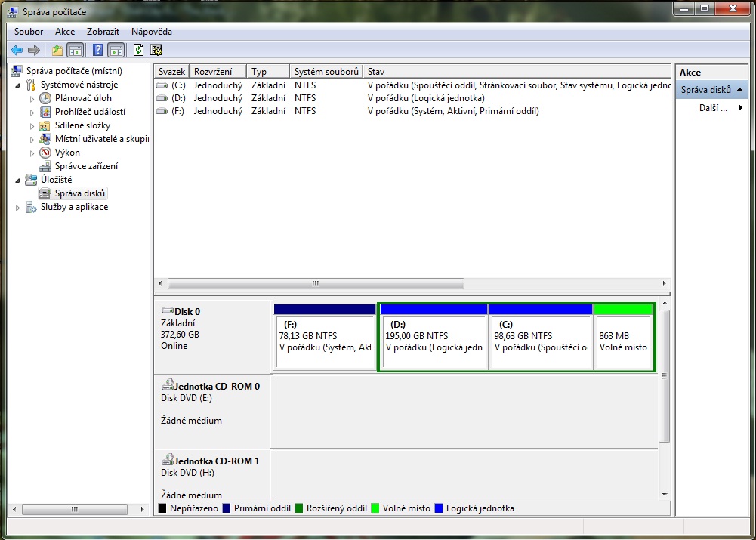Click the disk settings toolbar icon
Viewport: 756px width, 540px height.
point(156,50)
